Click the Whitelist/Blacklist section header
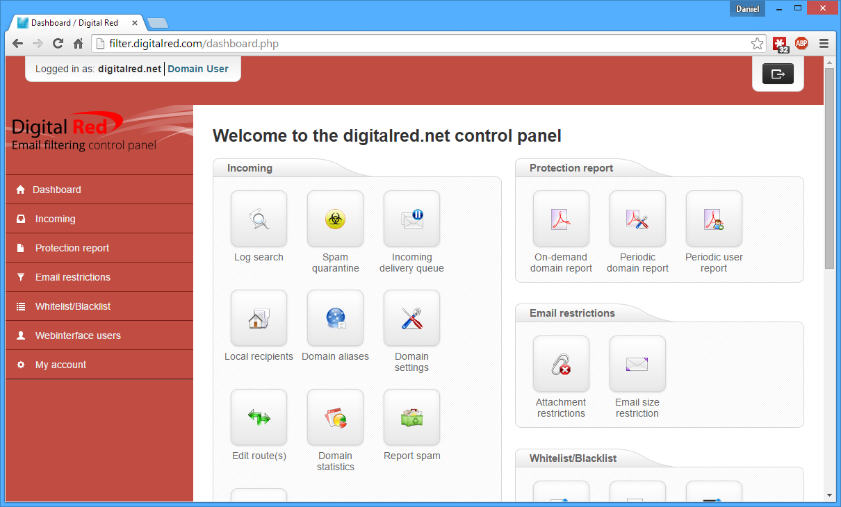Image resolution: width=841 pixels, height=507 pixels. click(573, 458)
